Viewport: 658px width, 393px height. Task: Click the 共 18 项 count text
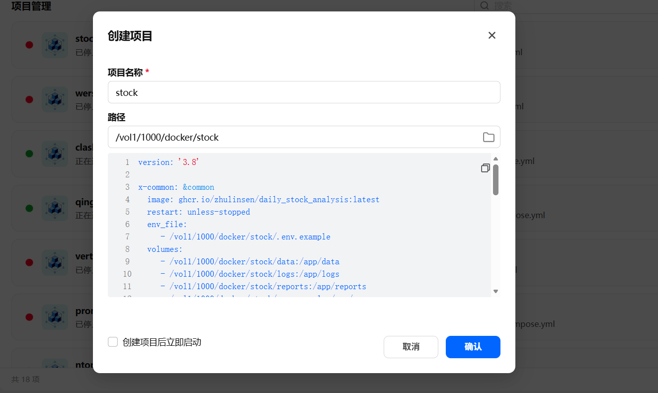pyautogui.click(x=25, y=380)
